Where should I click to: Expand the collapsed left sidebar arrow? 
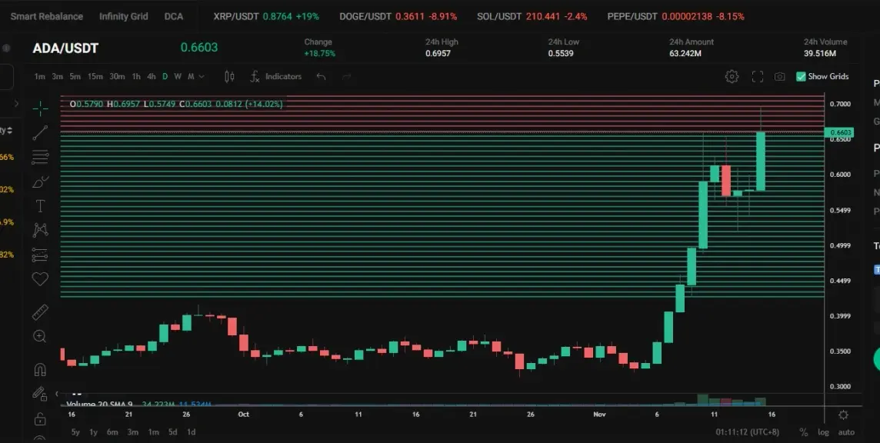click(16, 103)
